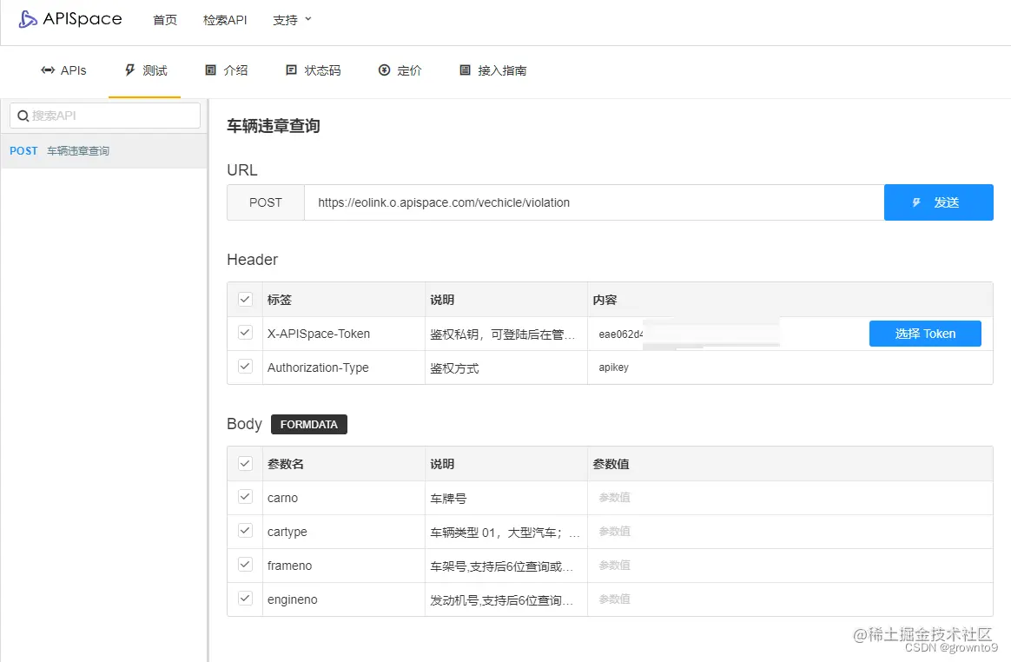Image resolution: width=1011 pixels, height=662 pixels.
Task: Toggle the carno parameter checkbox
Action: (x=244, y=497)
